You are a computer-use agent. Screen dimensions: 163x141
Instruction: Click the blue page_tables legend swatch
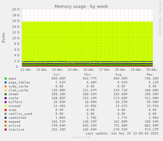tap(6, 82)
